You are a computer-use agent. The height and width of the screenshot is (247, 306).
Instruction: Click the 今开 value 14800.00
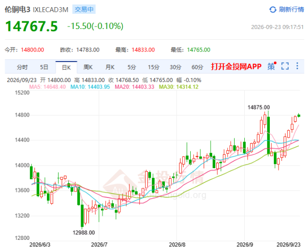33,50
